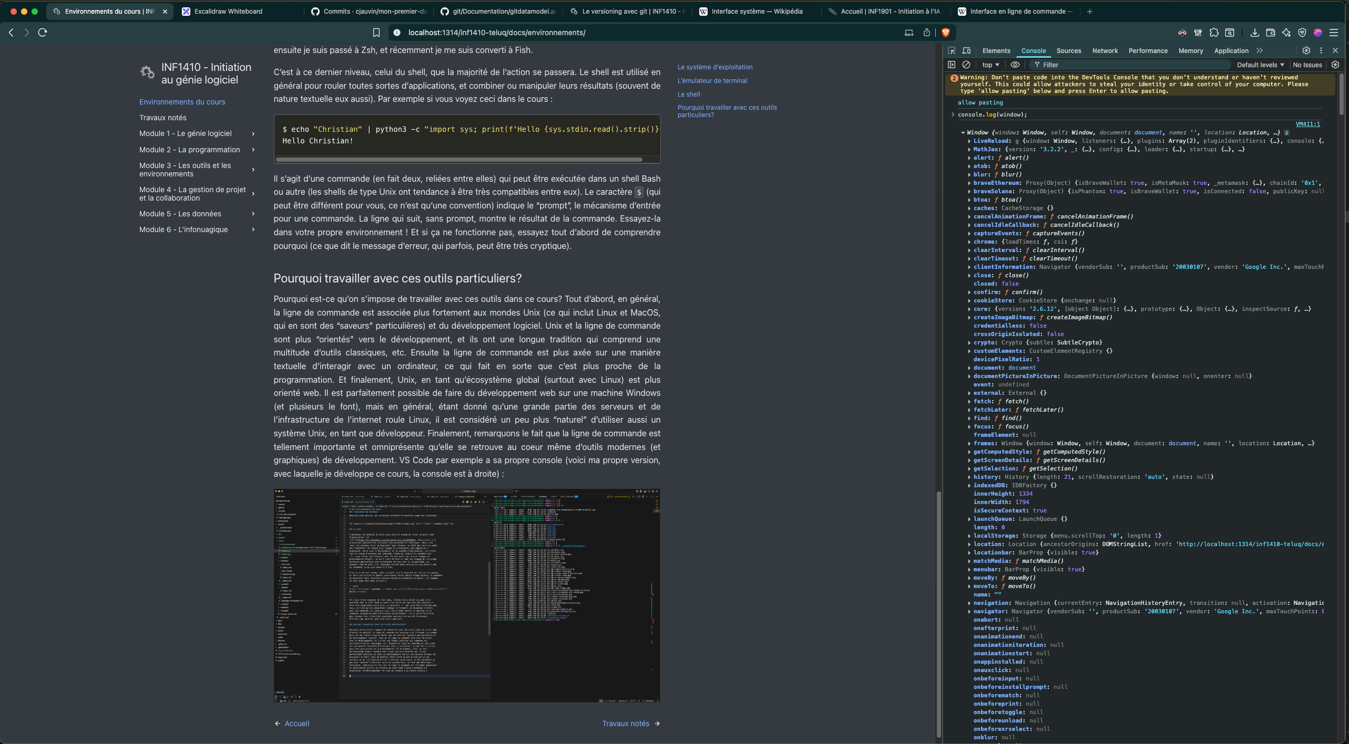Switch to the Network tab in DevTools
This screenshot has width=1349, height=744.
1105,50
